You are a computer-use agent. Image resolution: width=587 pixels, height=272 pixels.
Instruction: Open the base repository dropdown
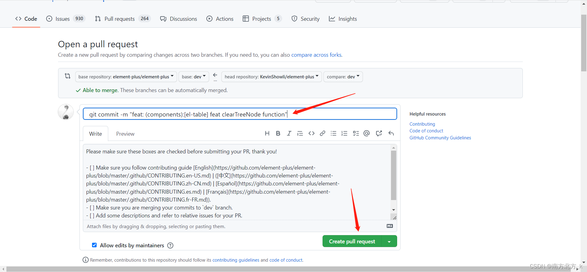pyautogui.click(x=126, y=77)
